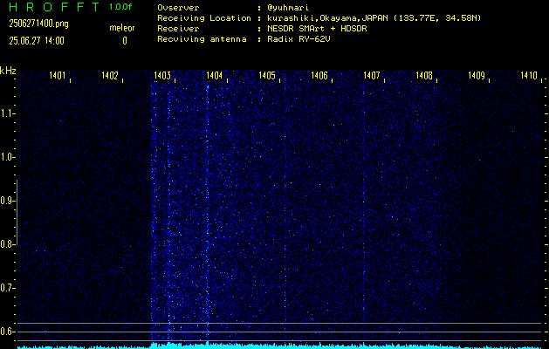Click the meteor label
The image size is (549, 349).
point(122,28)
